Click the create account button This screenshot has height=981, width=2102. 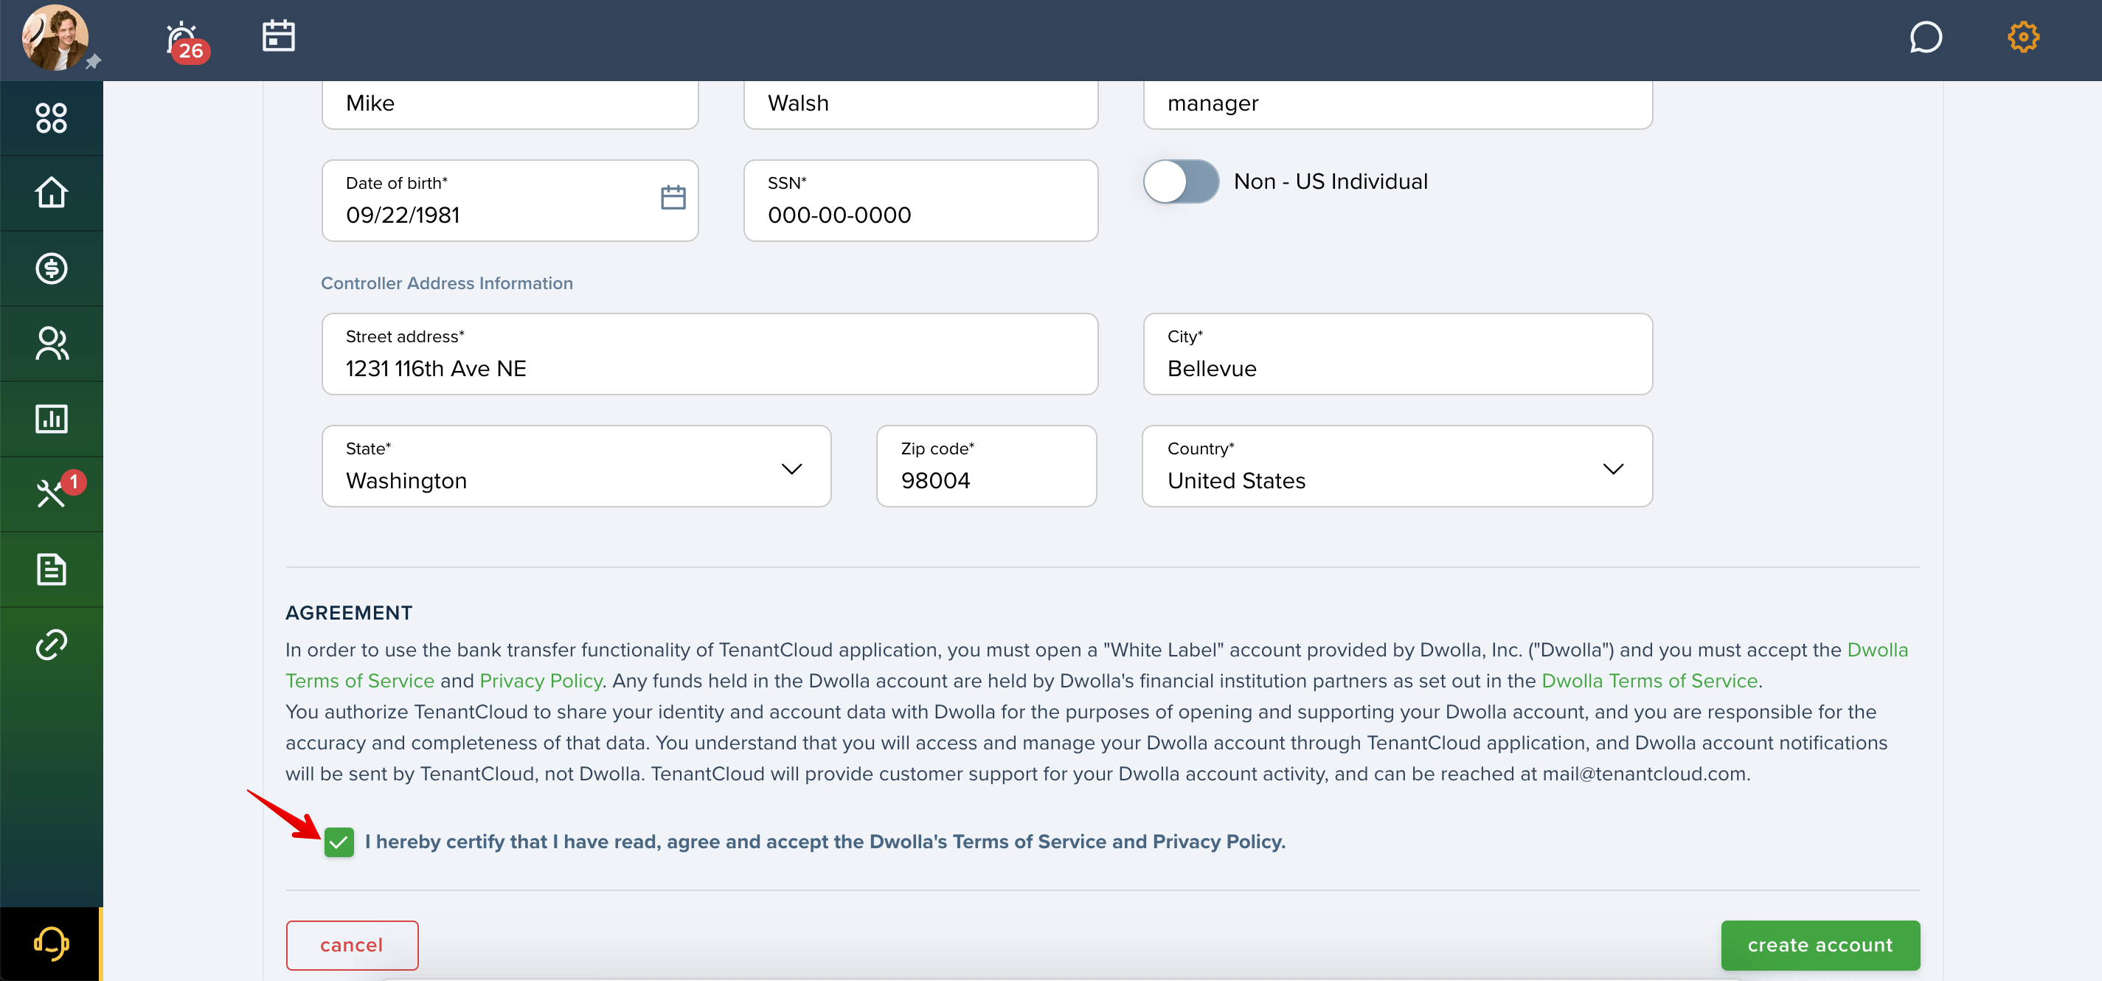[1820, 945]
